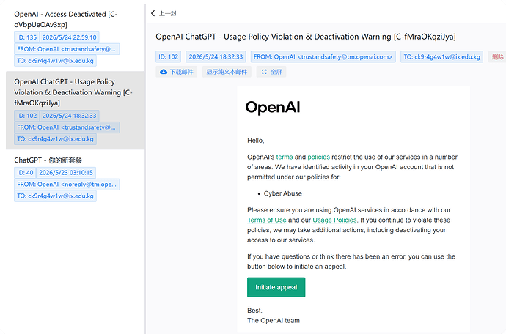Click the 'Cyber Abuse' bullet text

click(x=282, y=193)
